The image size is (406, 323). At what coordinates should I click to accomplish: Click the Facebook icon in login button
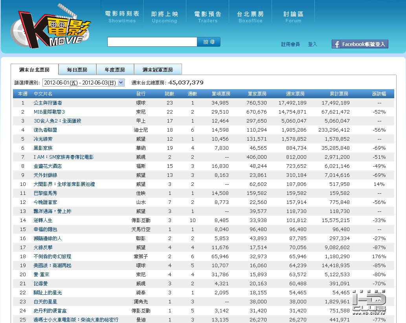(336, 44)
